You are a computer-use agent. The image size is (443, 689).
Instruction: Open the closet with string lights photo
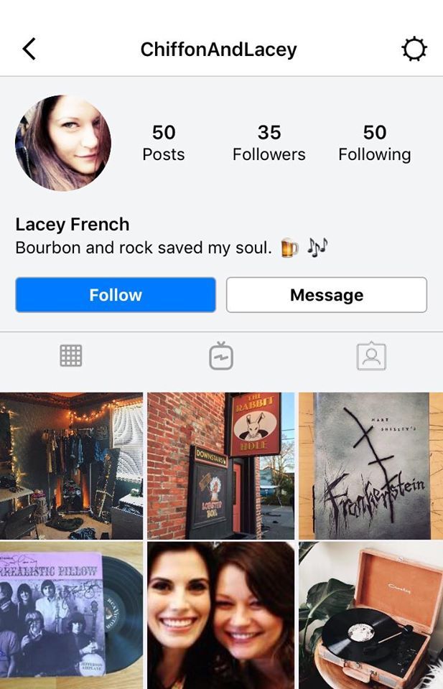coord(71,466)
